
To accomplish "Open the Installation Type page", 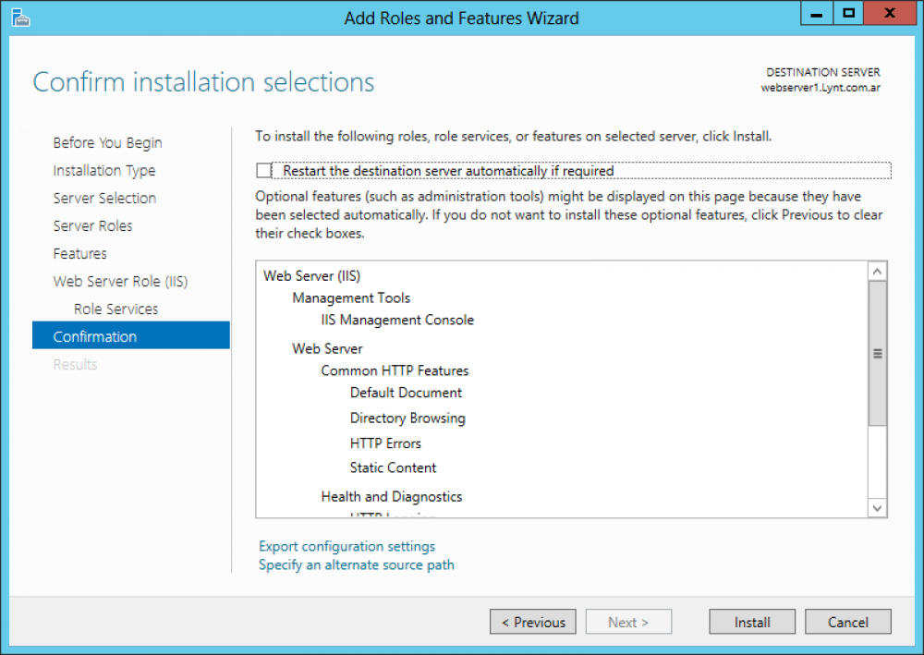I will 103,170.
